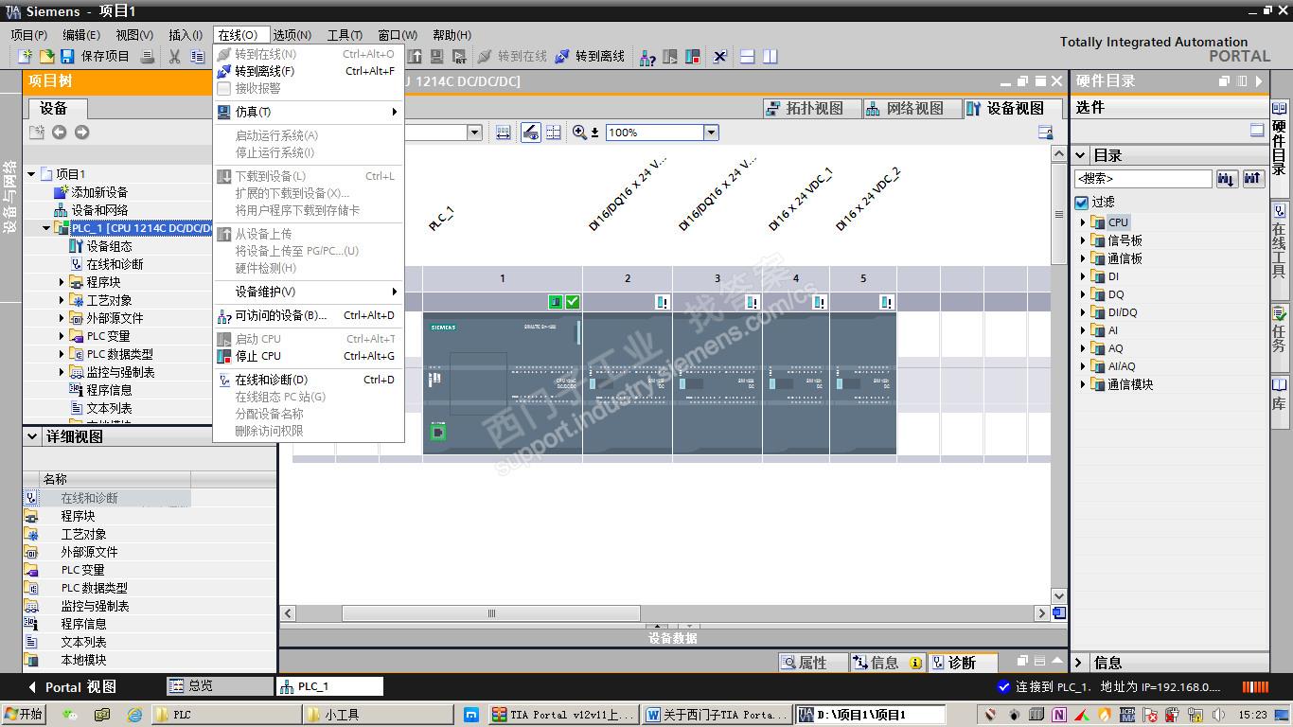The image size is (1293, 727).
Task: Open the 仿真 simulation submenu
Action: (310, 112)
